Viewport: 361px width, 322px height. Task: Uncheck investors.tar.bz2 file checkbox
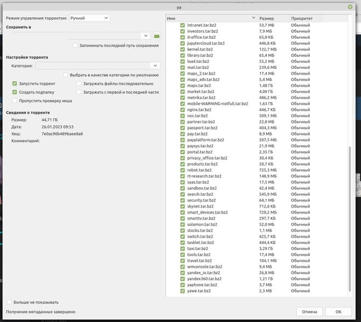(x=182, y=31)
